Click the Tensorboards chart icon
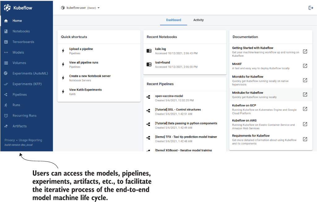 (x=6, y=42)
